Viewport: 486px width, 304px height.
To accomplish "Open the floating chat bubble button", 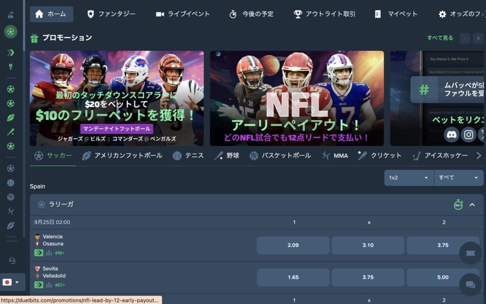I will click(x=470, y=285).
